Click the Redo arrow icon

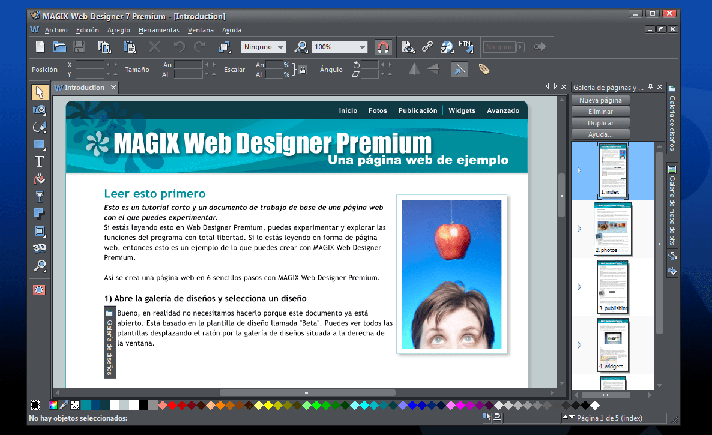199,47
